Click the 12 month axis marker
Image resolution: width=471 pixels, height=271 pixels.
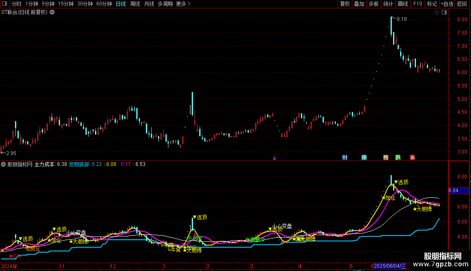pos(113,266)
